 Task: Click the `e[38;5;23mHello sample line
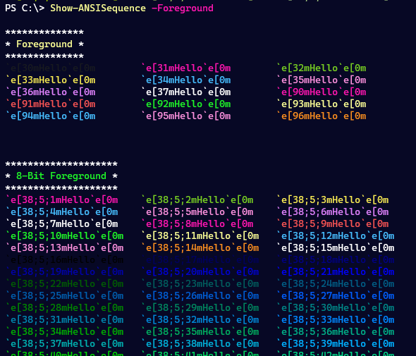coord(200,284)
